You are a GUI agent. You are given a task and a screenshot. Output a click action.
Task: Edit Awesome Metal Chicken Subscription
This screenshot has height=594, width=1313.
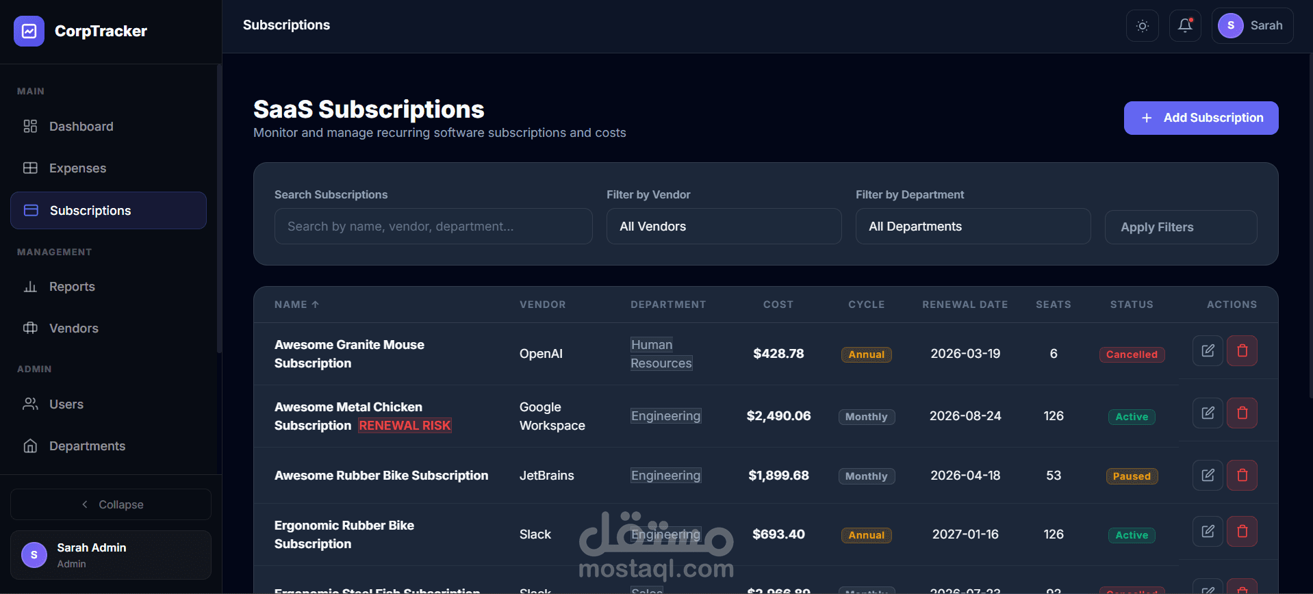point(1208,413)
